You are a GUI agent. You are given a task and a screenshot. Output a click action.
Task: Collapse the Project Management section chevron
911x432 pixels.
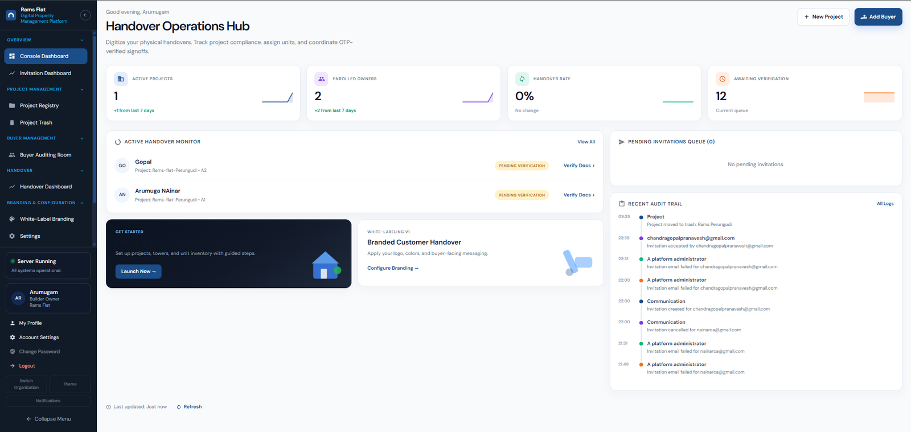(82, 89)
